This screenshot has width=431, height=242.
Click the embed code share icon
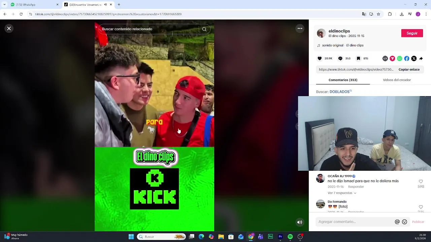click(385, 58)
